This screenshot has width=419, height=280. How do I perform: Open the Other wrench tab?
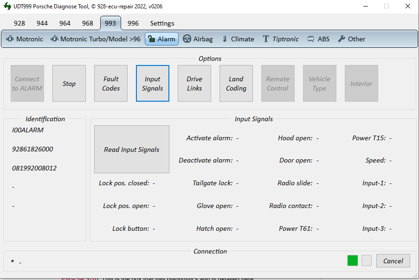click(x=351, y=39)
